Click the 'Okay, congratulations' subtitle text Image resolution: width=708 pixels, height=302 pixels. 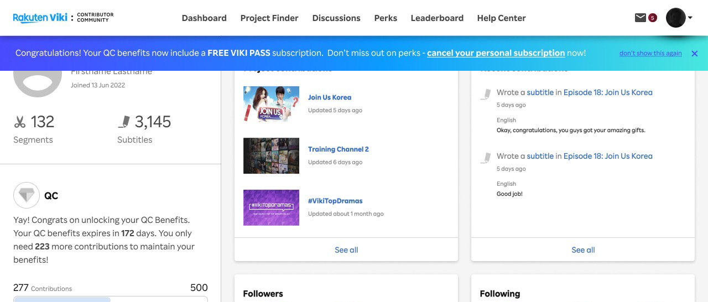point(571,131)
